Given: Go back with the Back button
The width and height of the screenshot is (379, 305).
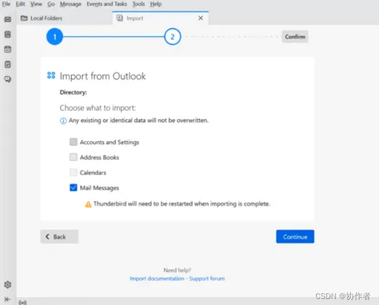Looking at the screenshot, I should coord(59,236).
